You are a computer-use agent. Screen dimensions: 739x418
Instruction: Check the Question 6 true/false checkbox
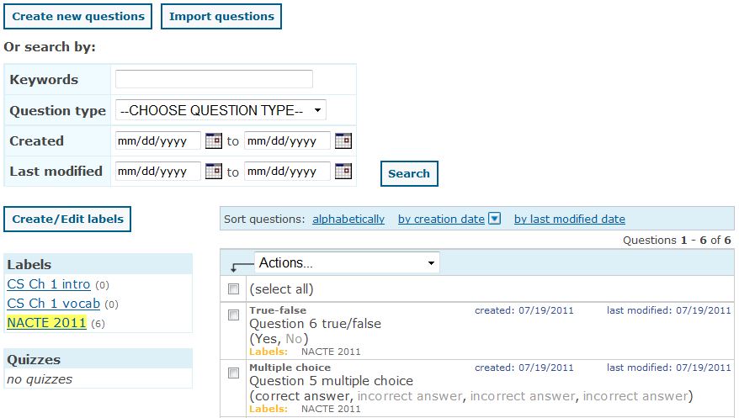coord(234,315)
